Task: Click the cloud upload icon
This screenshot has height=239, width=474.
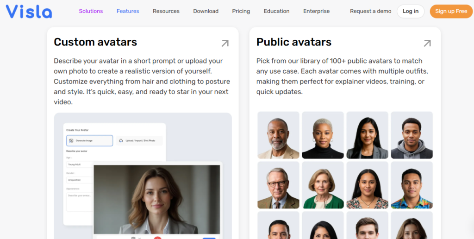Action: [x=121, y=141]
